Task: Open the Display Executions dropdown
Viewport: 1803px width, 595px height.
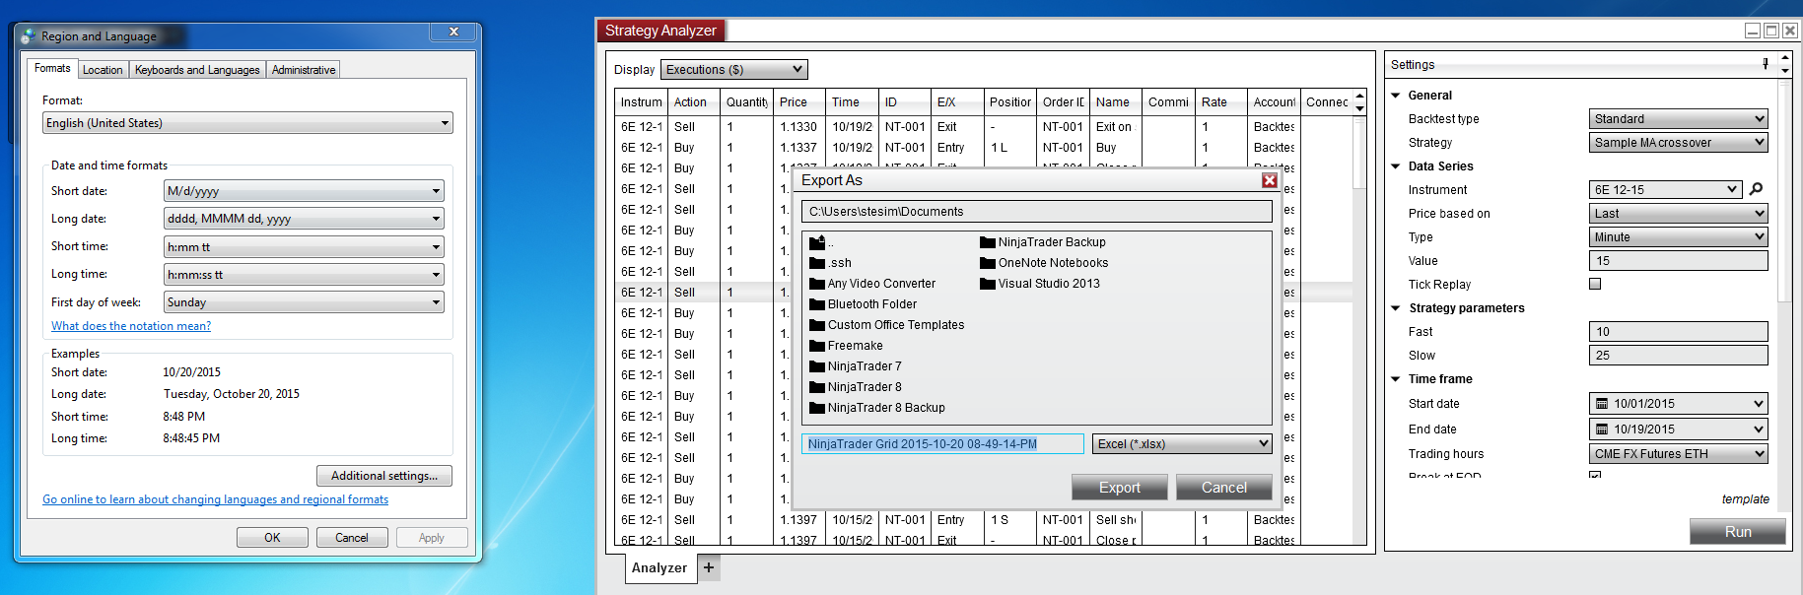Action: tap(733, 69)
